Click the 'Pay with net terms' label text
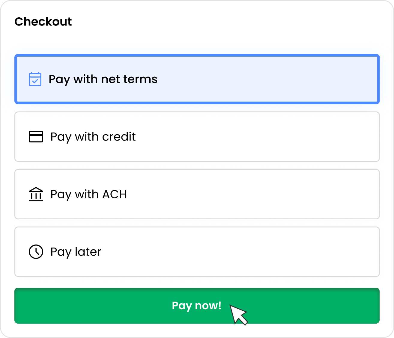 pyautogui.click(x=103, y=79)
